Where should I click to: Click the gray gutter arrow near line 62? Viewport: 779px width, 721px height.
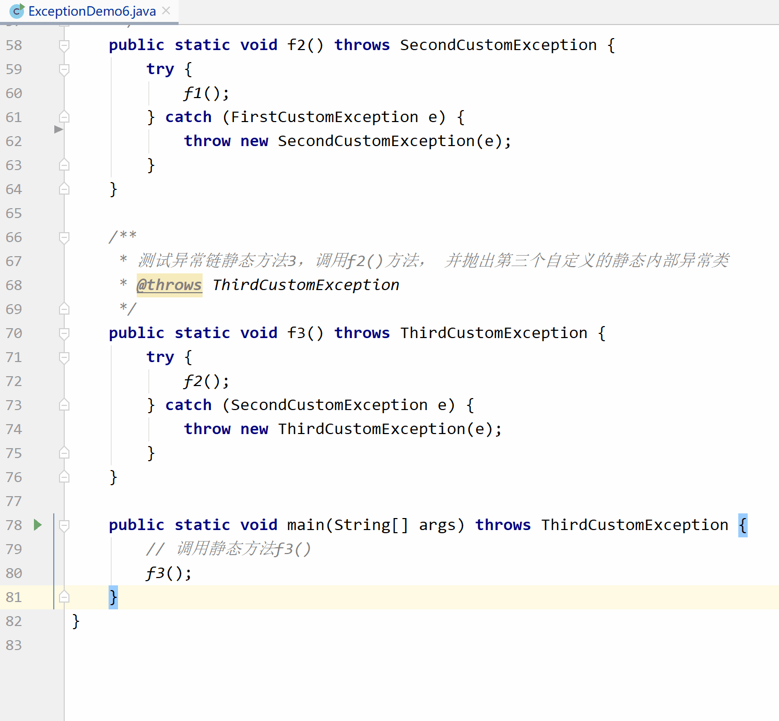coord(58,129)
